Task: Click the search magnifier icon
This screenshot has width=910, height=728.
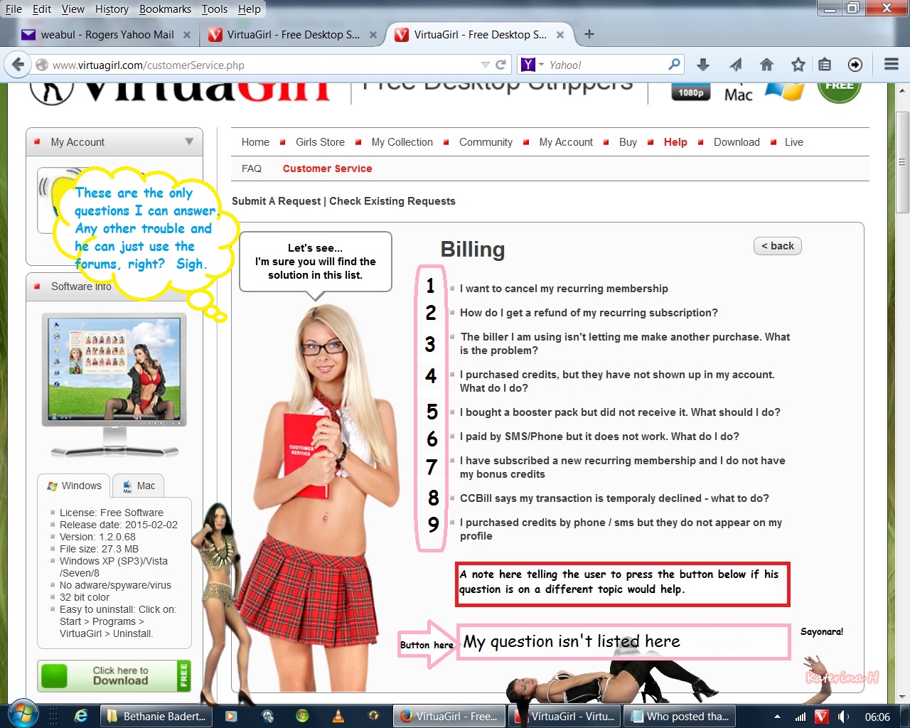Action: [675, 65]
